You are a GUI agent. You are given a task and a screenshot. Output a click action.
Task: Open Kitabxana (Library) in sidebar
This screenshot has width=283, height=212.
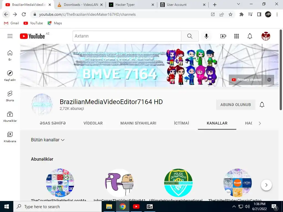pos(10,137)
